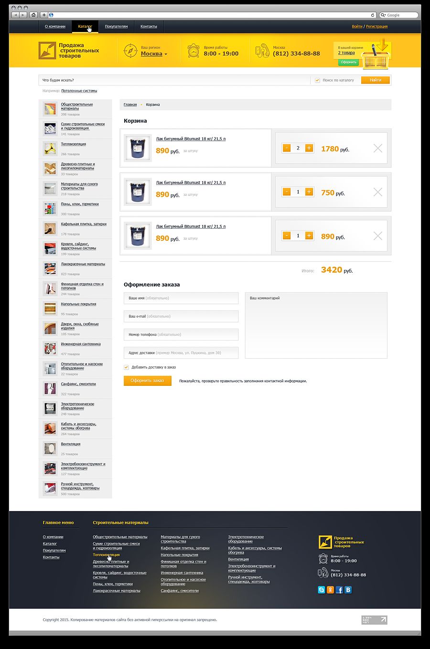
Task: Open the 'Теплоизоляция' sidebar category
Action: coord(74,144)
